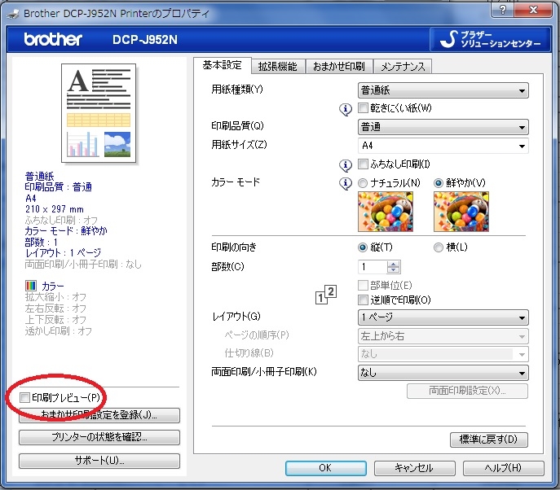
Task: Select the 鮮やか color mode radio
Action: click(x=439, y=183)
